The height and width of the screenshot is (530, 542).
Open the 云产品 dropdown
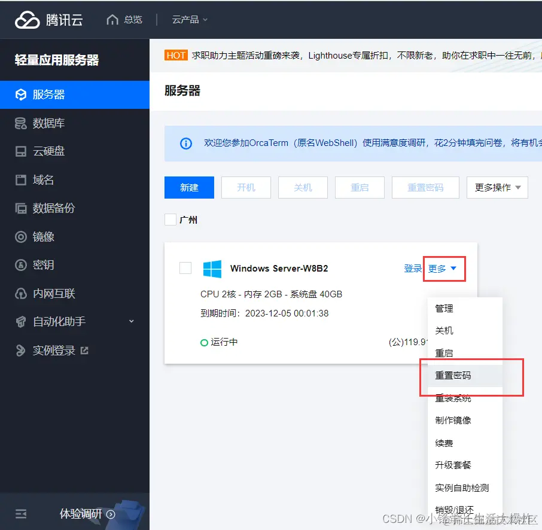[x=190, y=20]
